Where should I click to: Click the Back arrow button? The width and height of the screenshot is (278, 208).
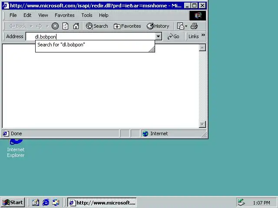point(18,26)
